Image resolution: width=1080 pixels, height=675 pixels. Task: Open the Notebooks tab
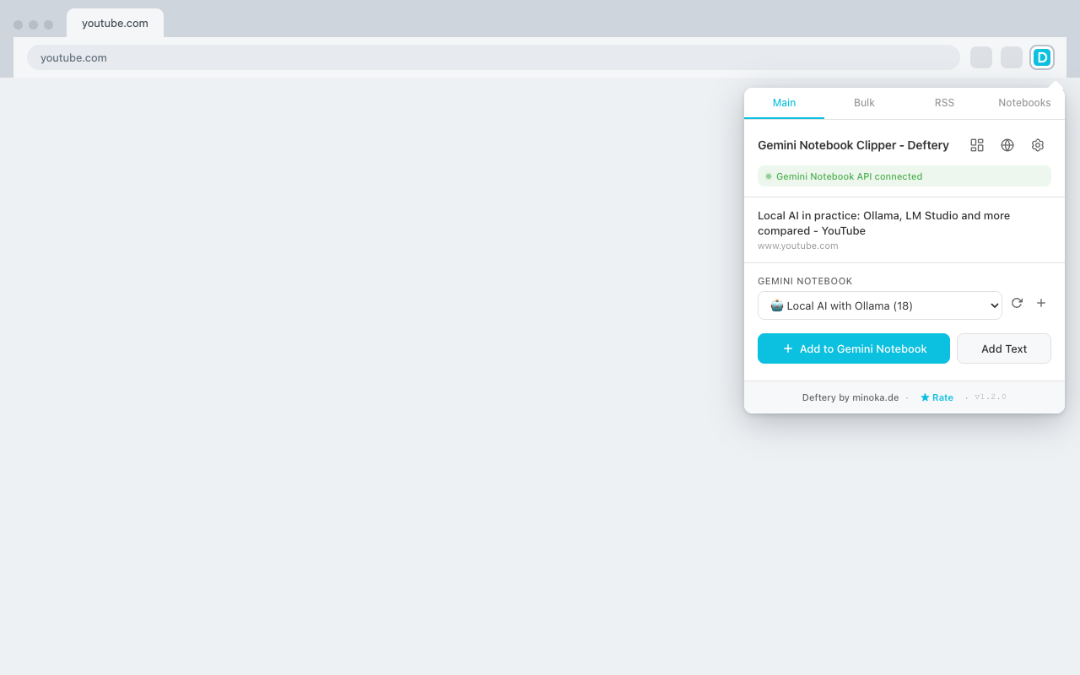pos(1024,103)
